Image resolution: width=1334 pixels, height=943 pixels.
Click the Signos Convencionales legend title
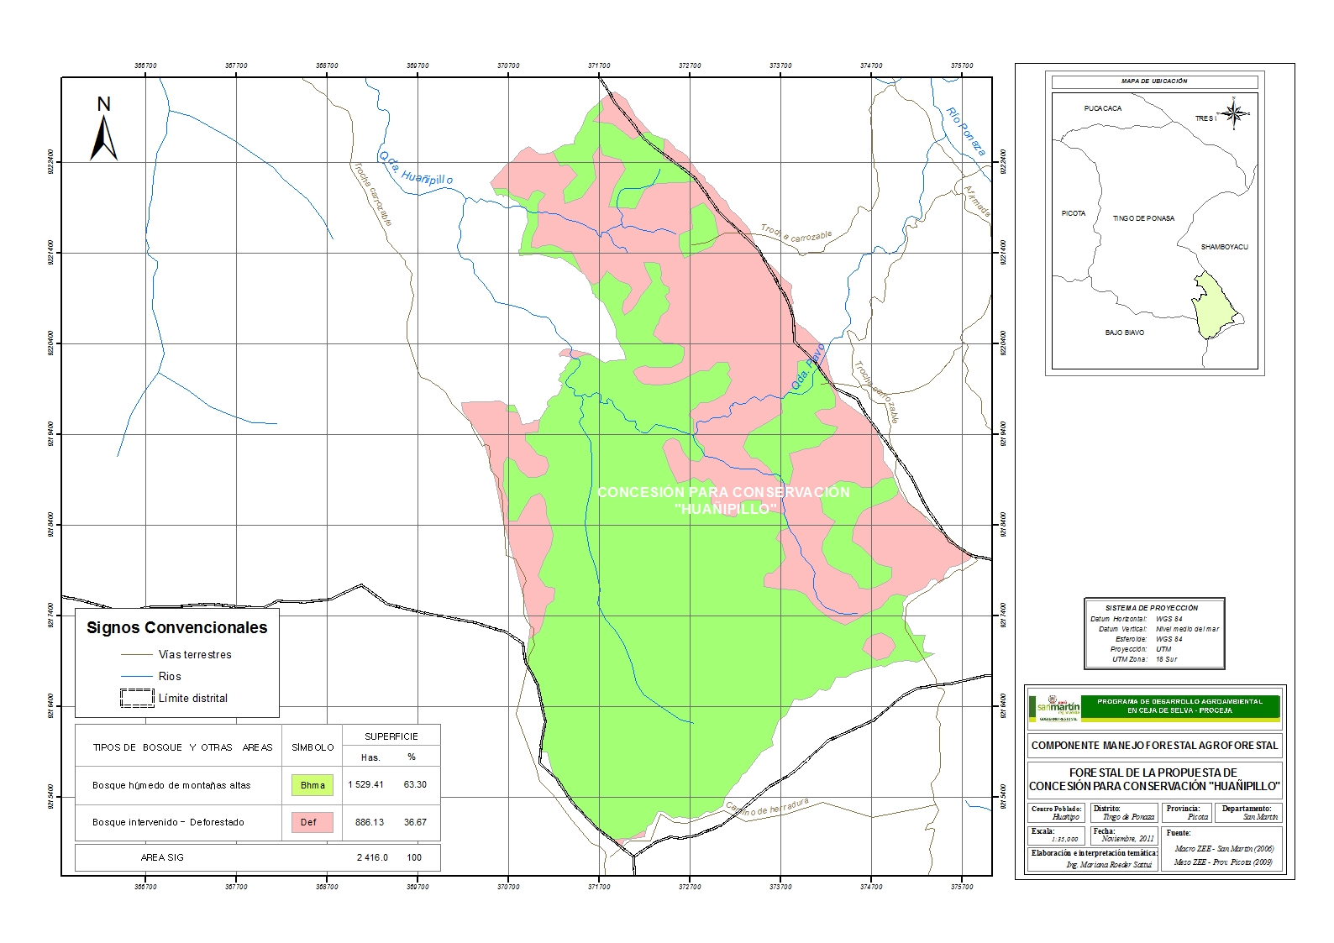(177, 628)
